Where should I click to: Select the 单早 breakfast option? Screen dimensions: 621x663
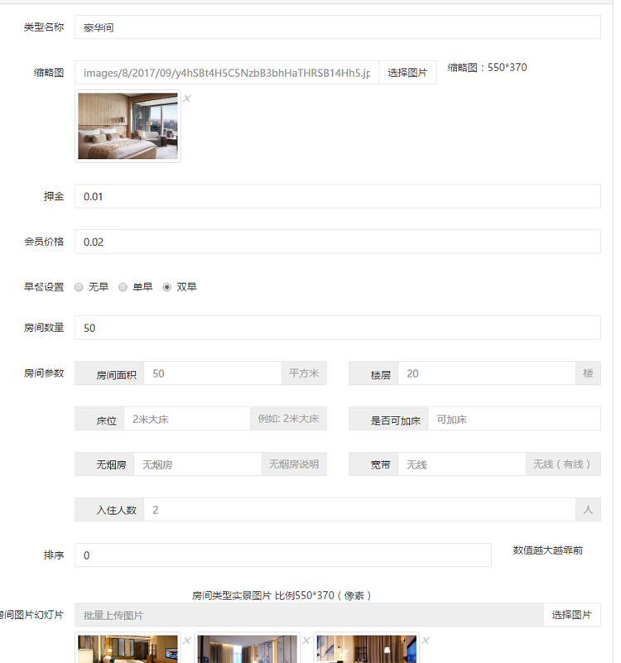coord(123,287)
